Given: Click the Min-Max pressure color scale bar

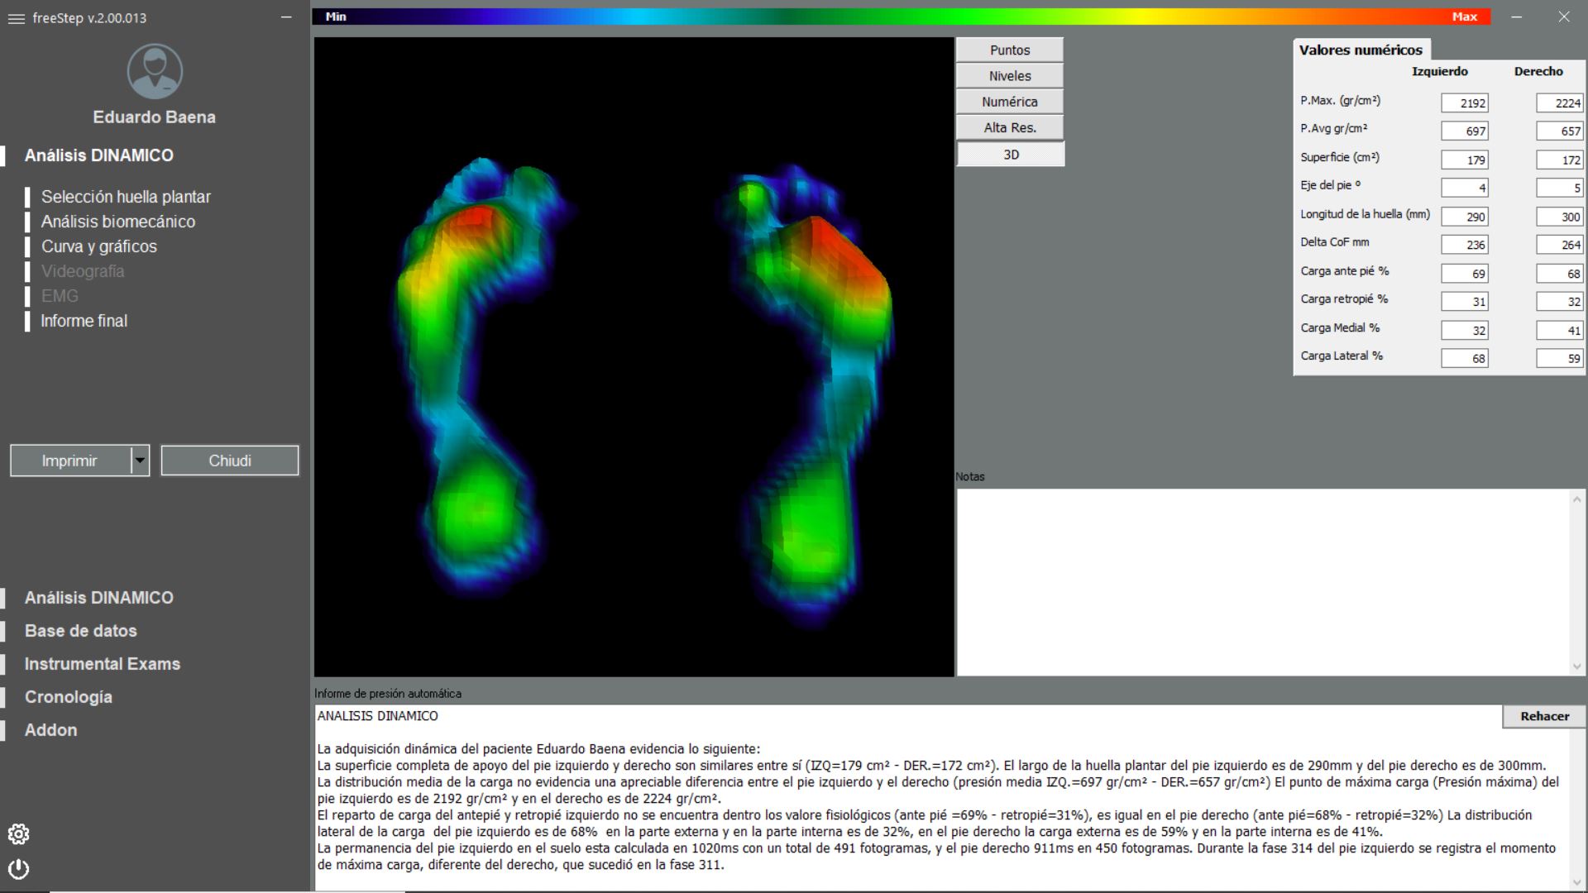Looking at the screenshot, I should click(902, 17).
